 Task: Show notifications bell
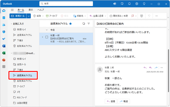(x=129, y=4)
